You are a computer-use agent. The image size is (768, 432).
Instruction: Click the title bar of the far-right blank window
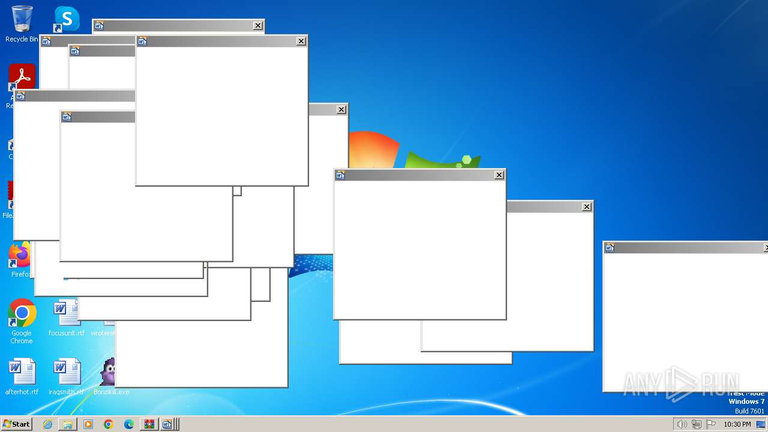point(686,248)
